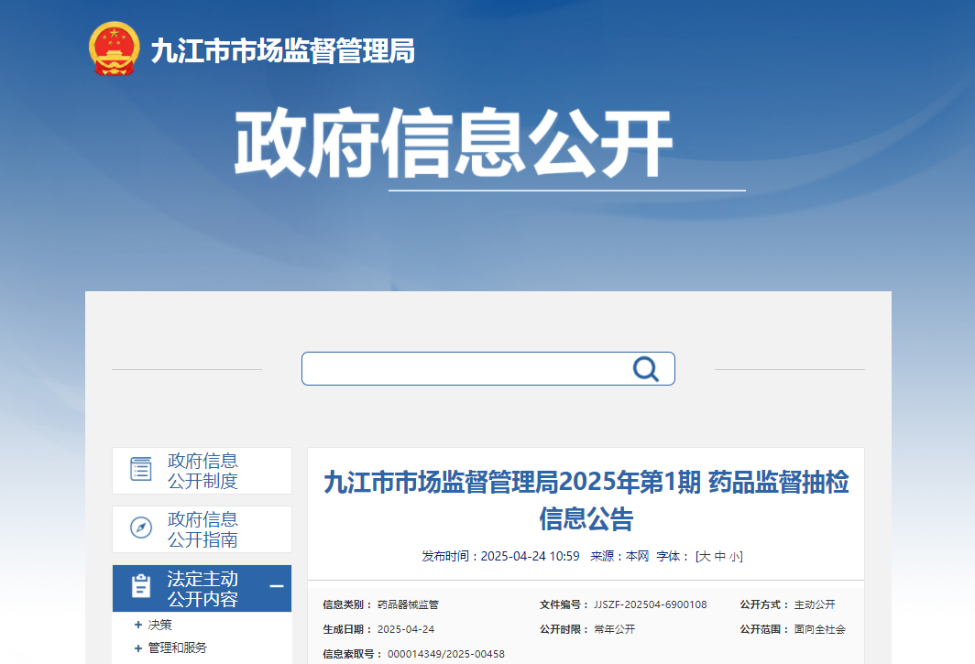Click the 常年公开 value
The image size is (975, 664).
614,629
